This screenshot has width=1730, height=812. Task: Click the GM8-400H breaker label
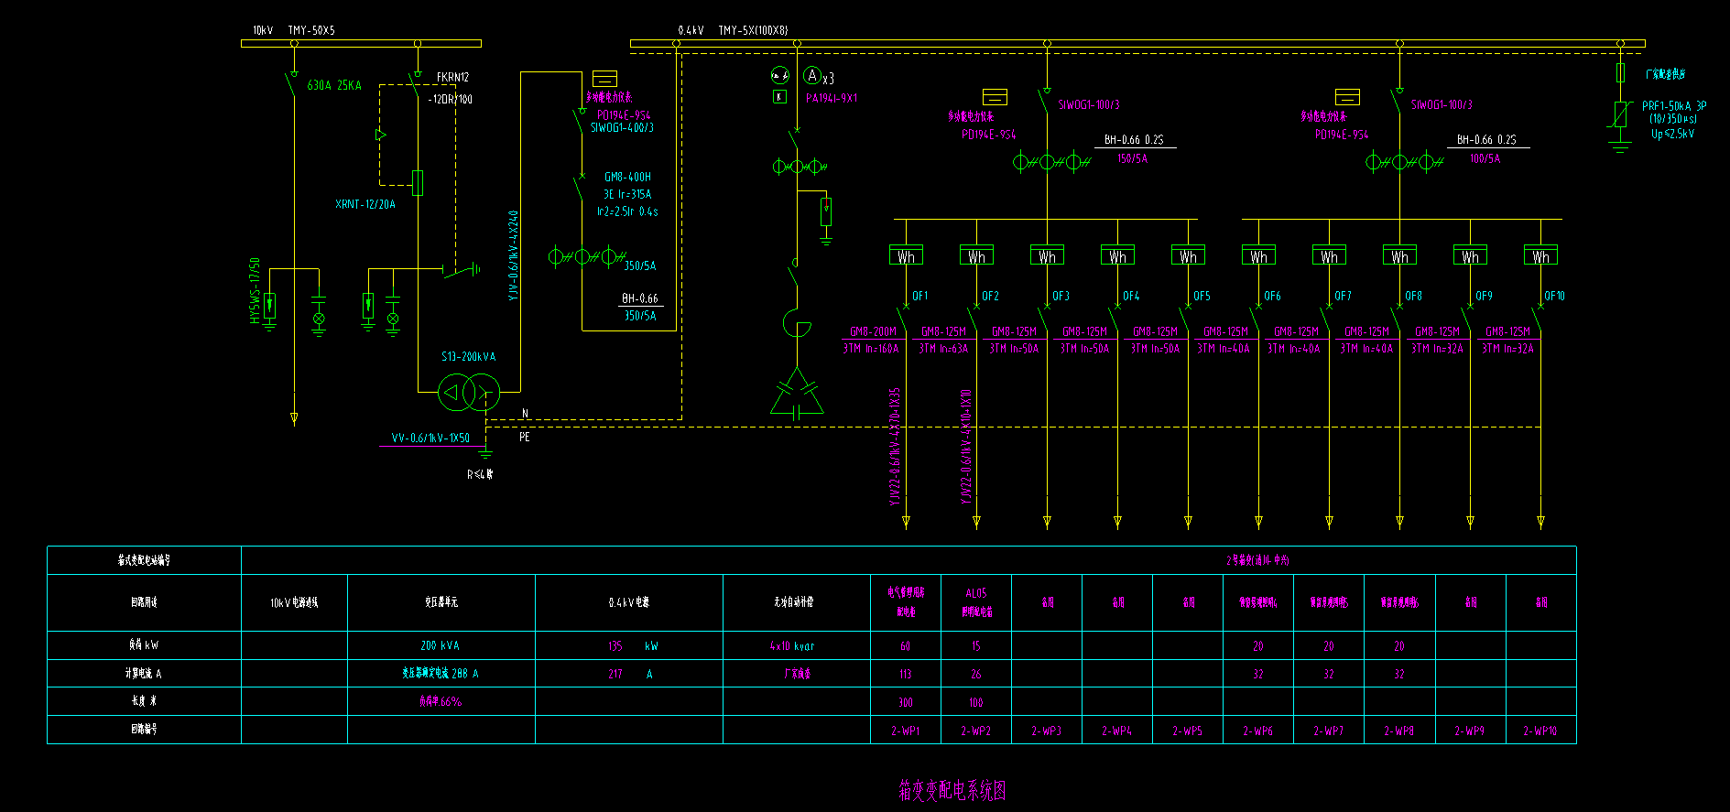point(627,177)
